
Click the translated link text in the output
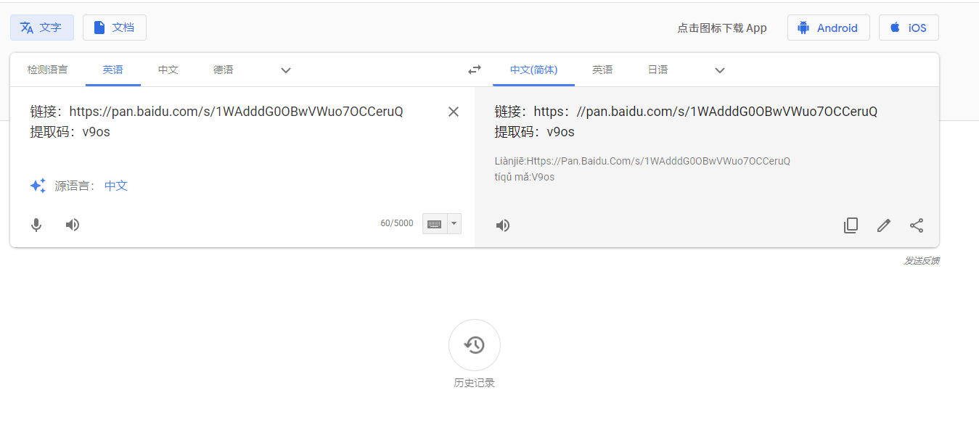pos(686,112)
